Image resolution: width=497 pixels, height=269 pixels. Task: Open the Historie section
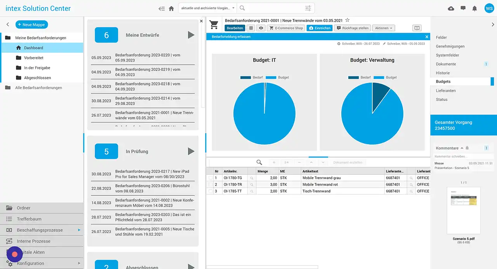point(443,73)
